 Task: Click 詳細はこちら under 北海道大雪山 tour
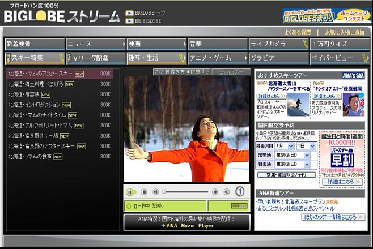click(272, 96)
